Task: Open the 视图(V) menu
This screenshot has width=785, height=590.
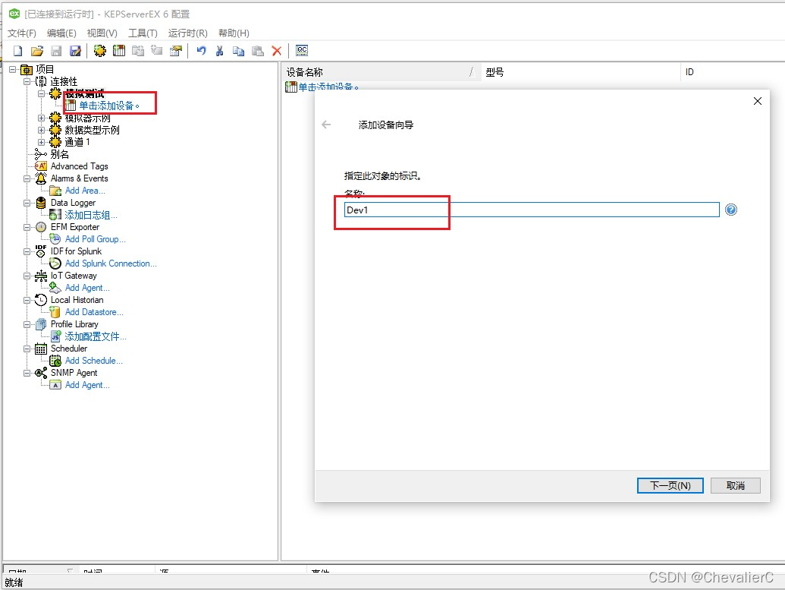Action: click(102, 33)
